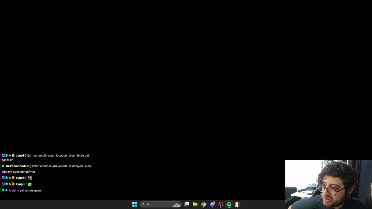Click the message "sal ya gus gusu"
This screenshot has width=372, height=209.
[30, 190]
